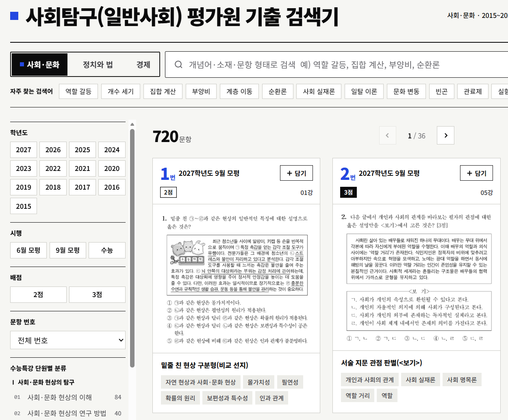Filter by 6월 모평 exam
Screen dimensions: 508x420
click(x=28, y=250)
